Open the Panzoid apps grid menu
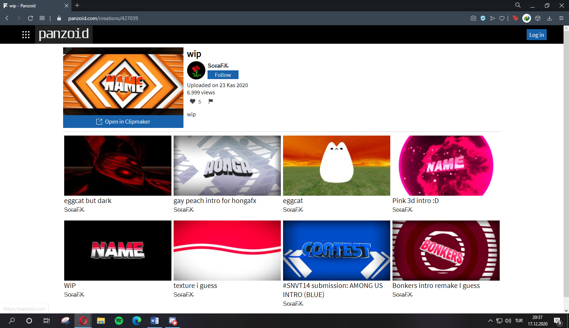Screen dimensions: 569x328 tap(26, 35)
